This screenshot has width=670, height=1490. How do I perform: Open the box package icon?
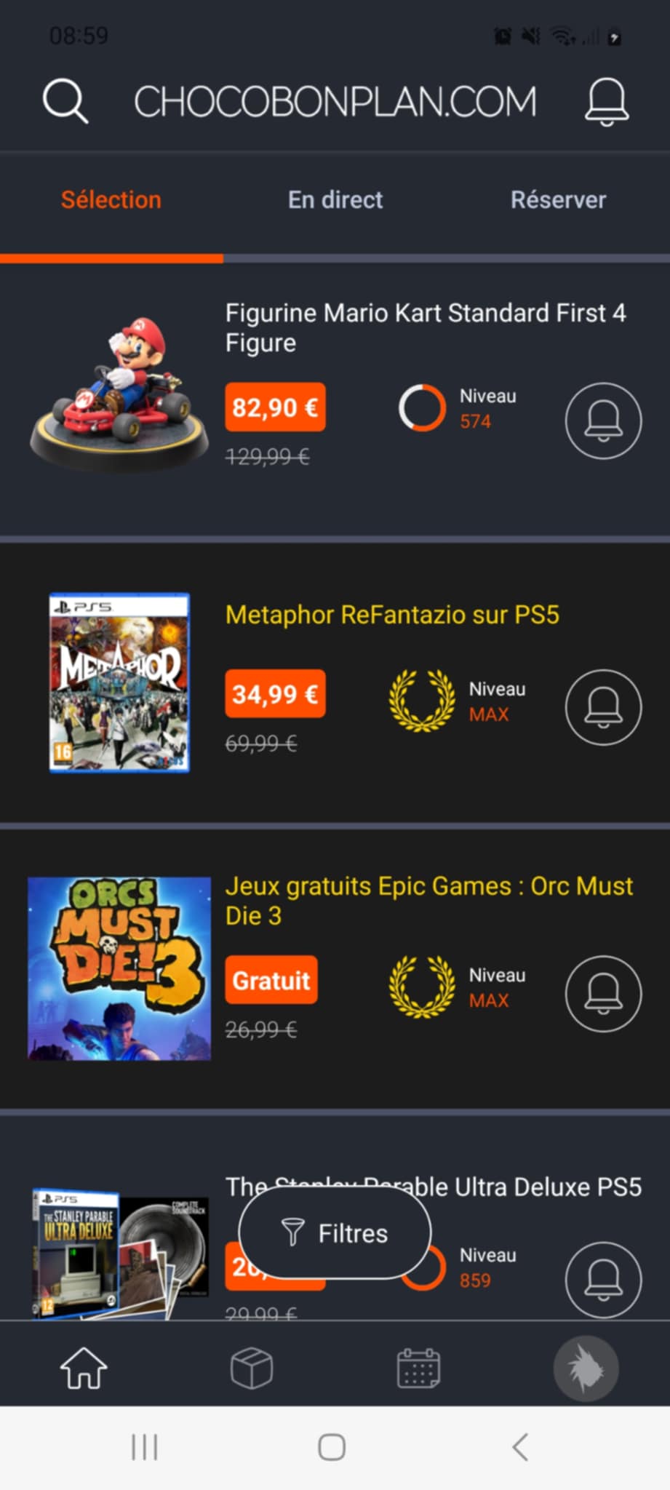[x=252, y=1368]
